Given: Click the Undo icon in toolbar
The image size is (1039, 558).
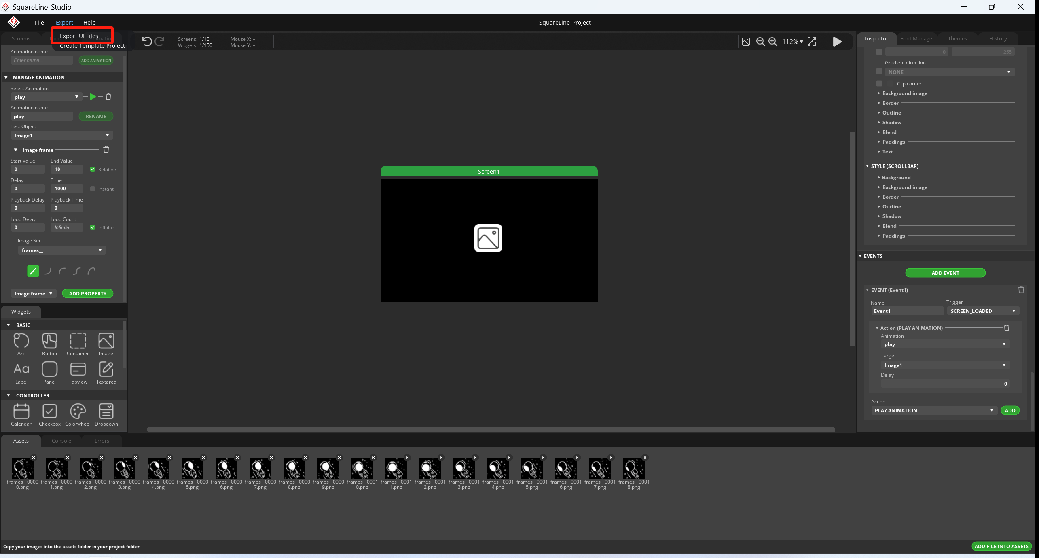Looking at the screenshot, I should pos(146,41).
